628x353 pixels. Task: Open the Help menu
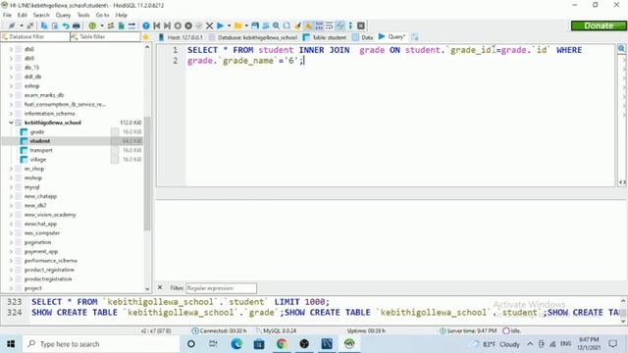pos(122,15)
